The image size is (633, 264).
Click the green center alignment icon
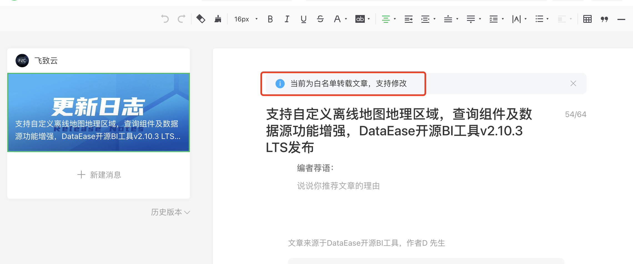point(386,19)
